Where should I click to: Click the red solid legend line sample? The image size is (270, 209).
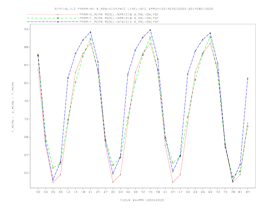pyautogui.click(x=53, y=14)
